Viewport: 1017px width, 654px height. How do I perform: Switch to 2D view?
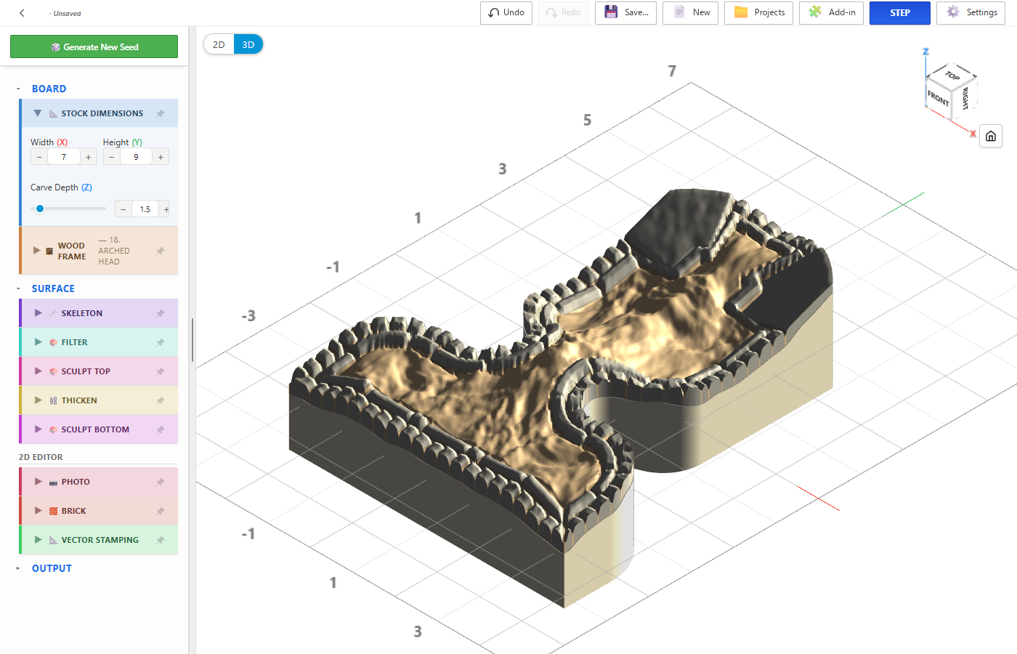[219, 44]
